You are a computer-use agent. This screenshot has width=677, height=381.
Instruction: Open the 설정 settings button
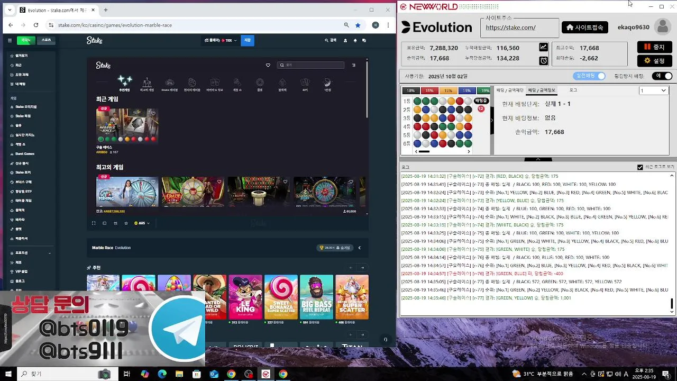(654, 61)
